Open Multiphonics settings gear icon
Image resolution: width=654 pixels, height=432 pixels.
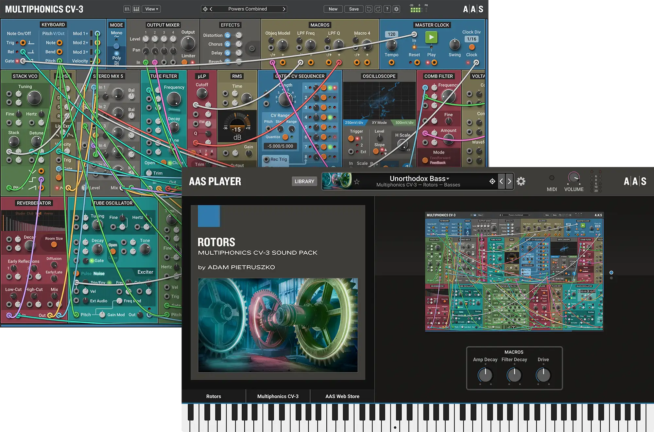(396, 9)
